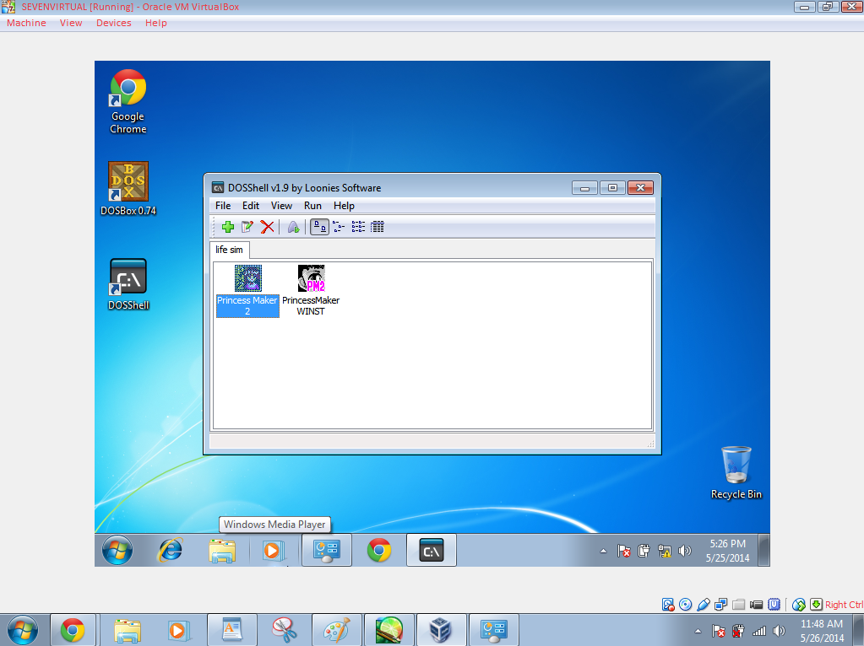Open the VirtualBox Machine menu
Screen dimensions: 864x646
tap(26, 23)
